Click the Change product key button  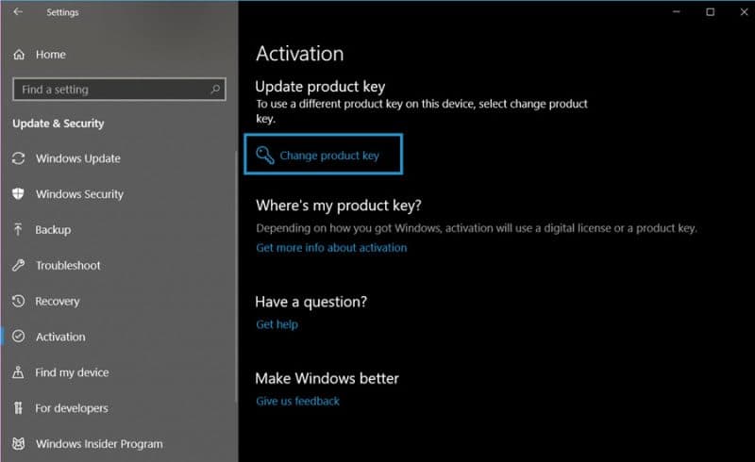coord(323,154)
